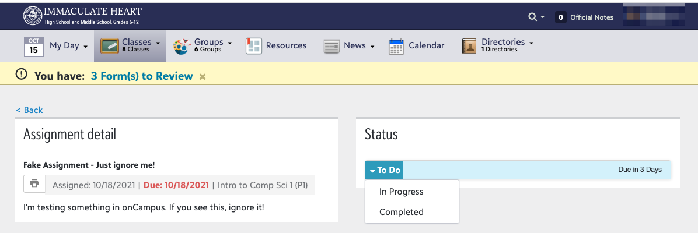Click the Classes chalkboard icon
The width and height of the screenshot is (698, 233).
(x=110, y=46)
